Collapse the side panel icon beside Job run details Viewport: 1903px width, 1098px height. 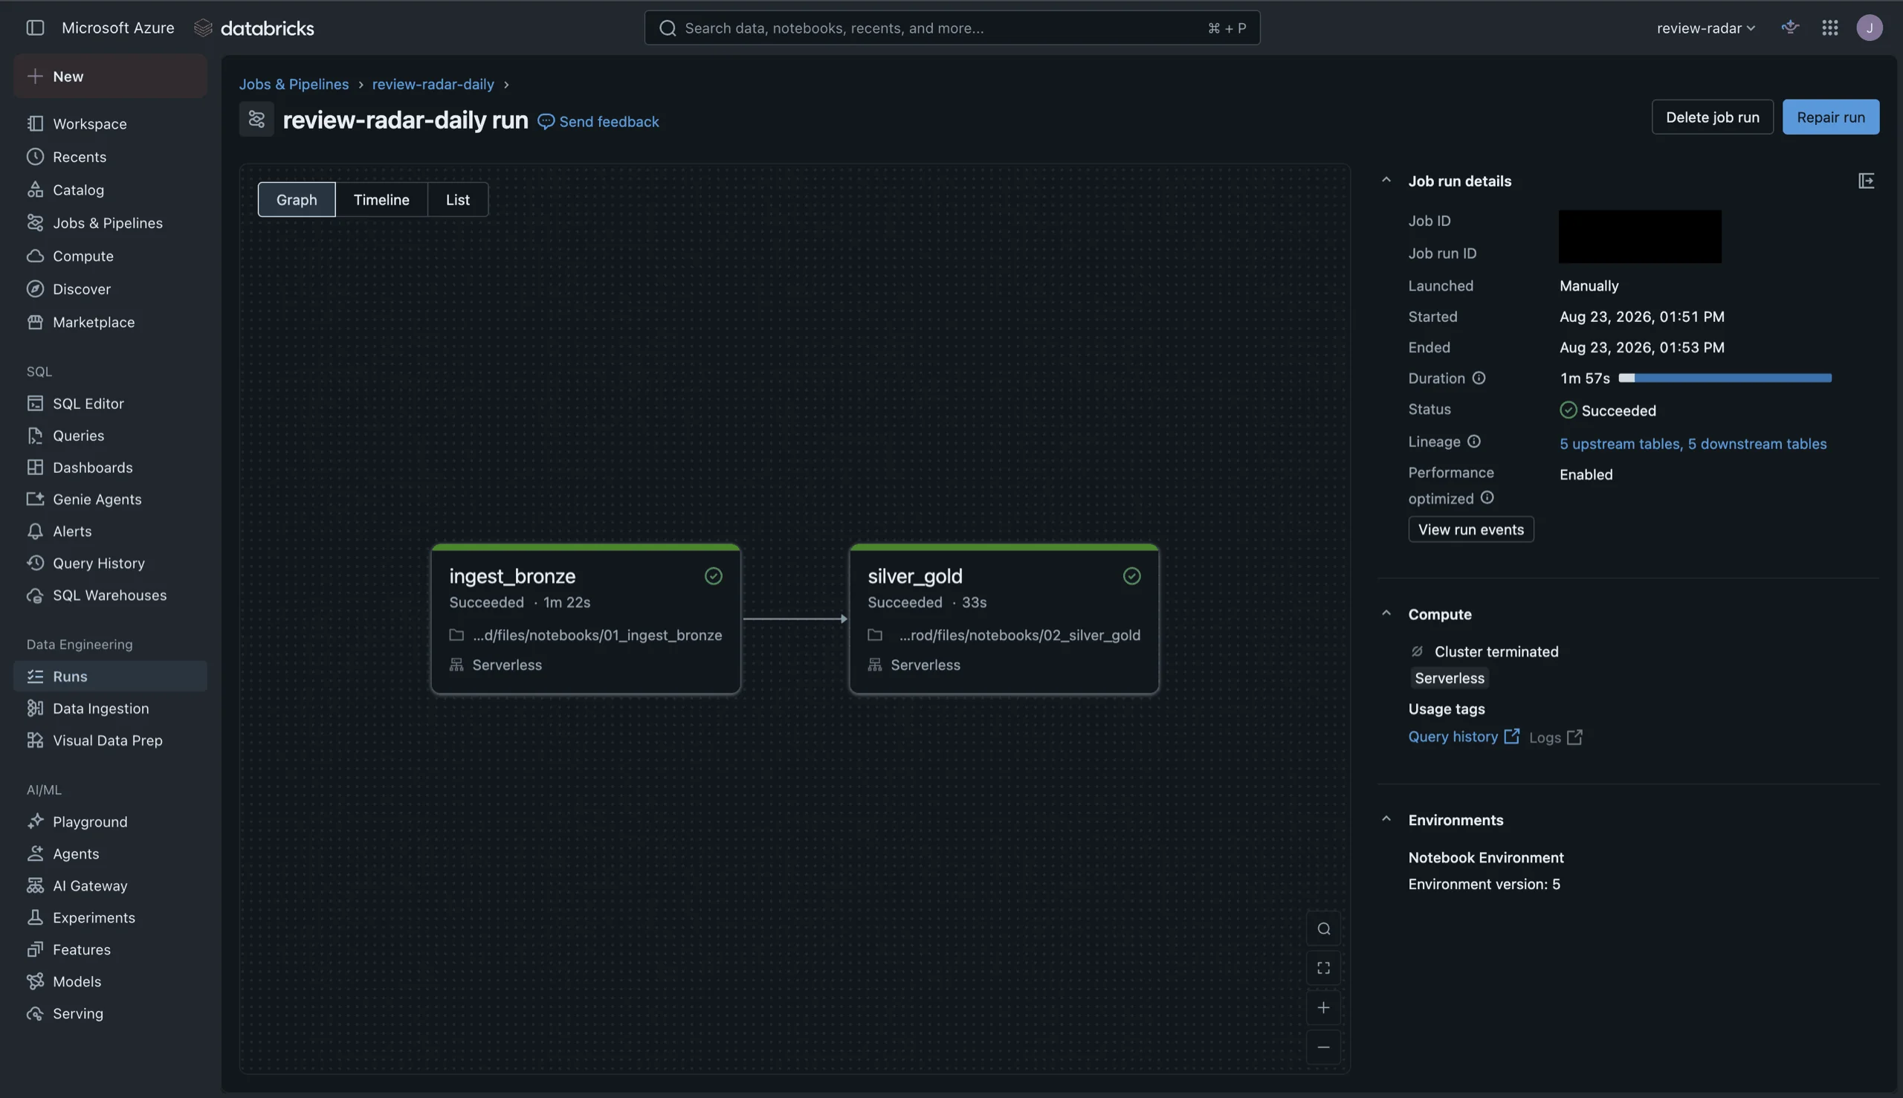tap(1866, 181)
